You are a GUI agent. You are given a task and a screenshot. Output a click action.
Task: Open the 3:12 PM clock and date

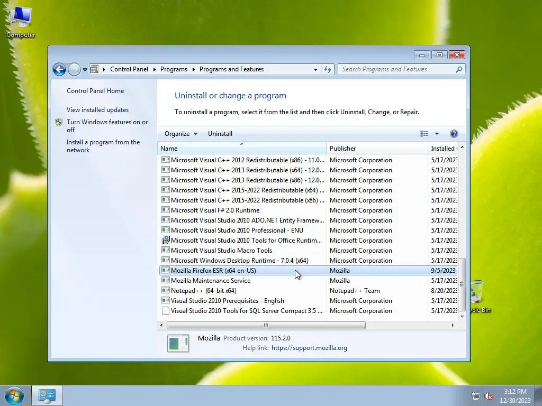(515, 396)
